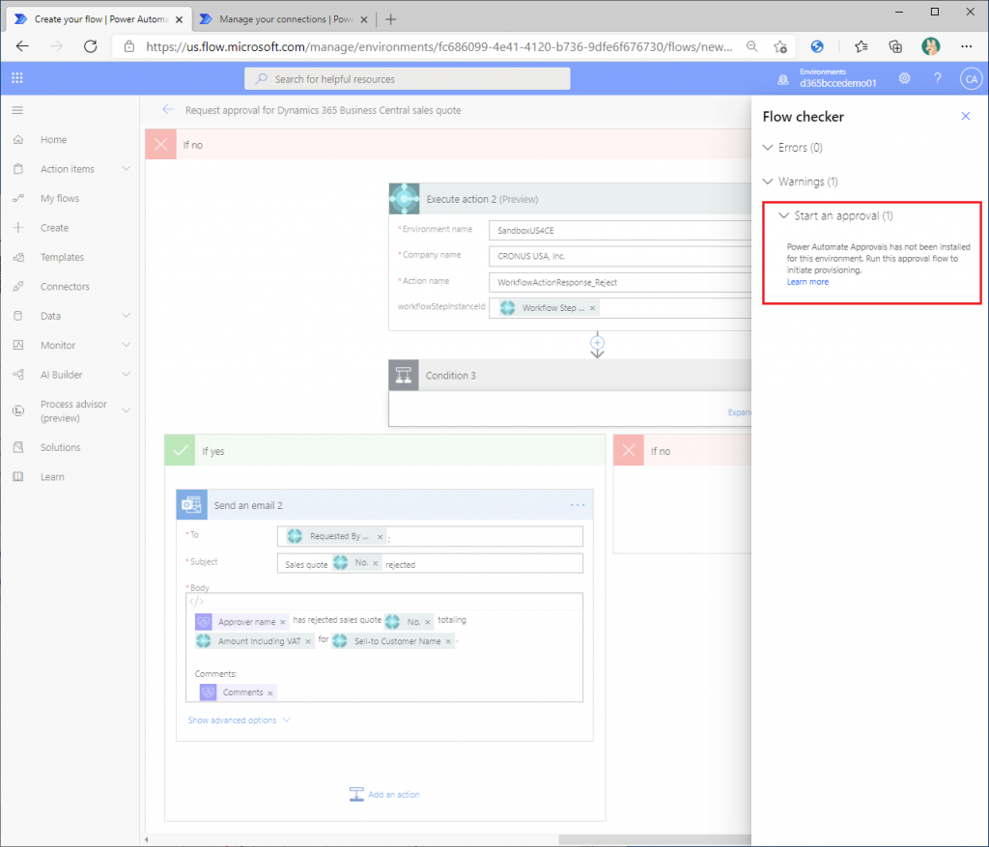Screen dimensions: 989x847
Task: Open Templates in the sidebar
Action: click(62, 257)
